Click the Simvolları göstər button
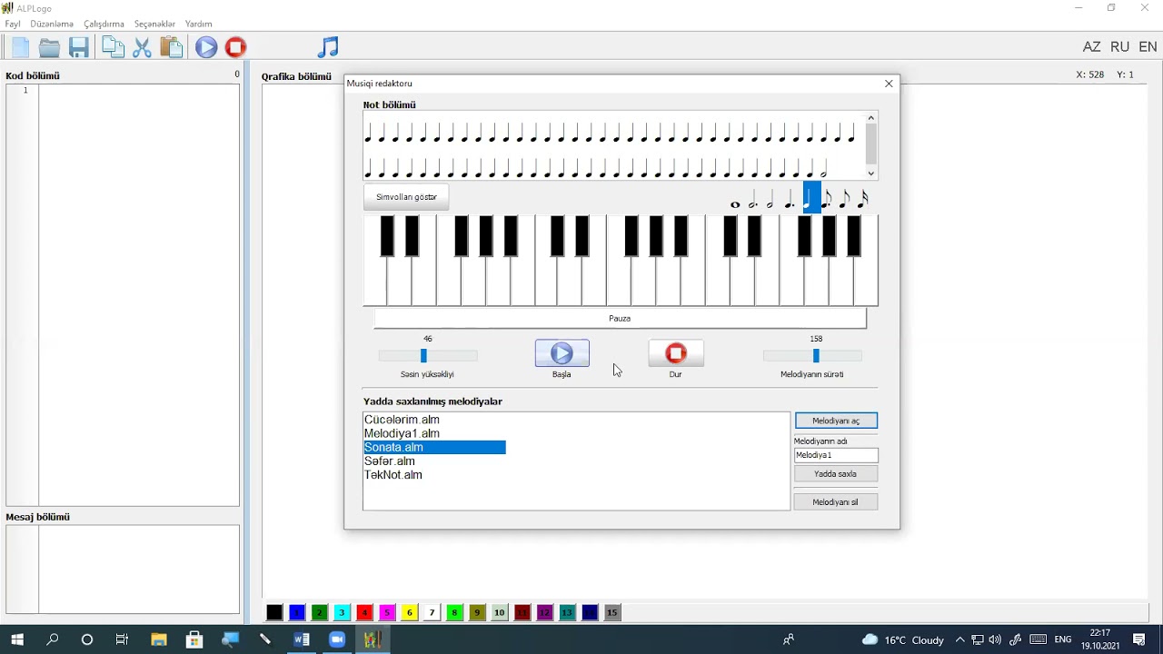Viewport: 1163px width, 654px height. click(x=406, y=197)
